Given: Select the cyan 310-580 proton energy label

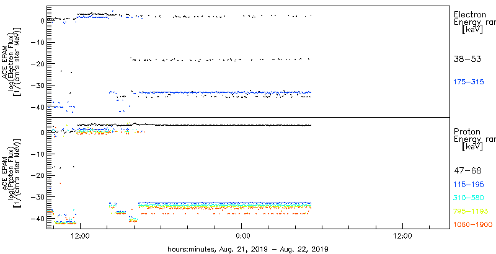Looking at the screenshot, I should pos(469,198).
